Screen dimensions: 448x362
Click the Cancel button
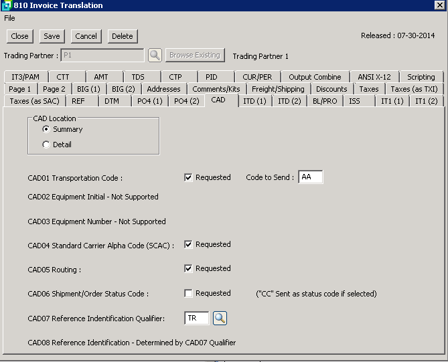pyautogui.click(x=86, y=36)
